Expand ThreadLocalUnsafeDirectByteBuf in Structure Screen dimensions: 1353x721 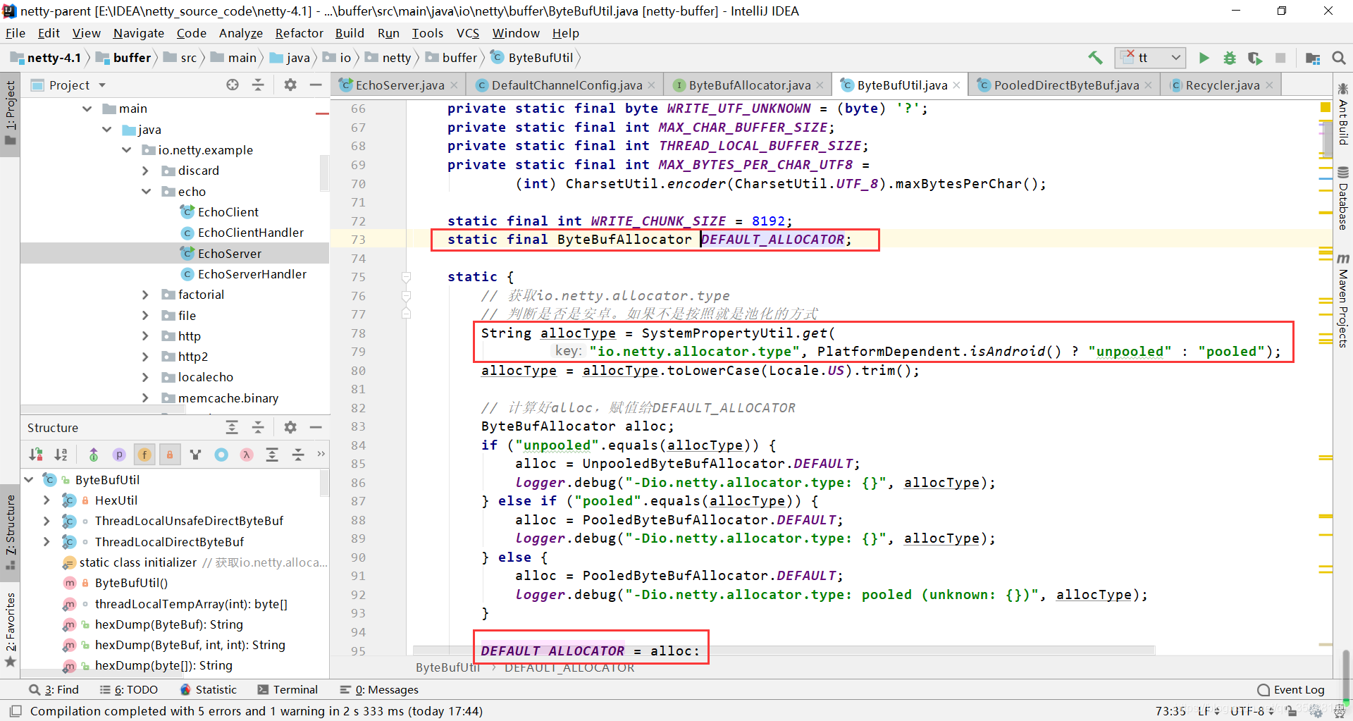pyautogui.click(x=47, y=521)
